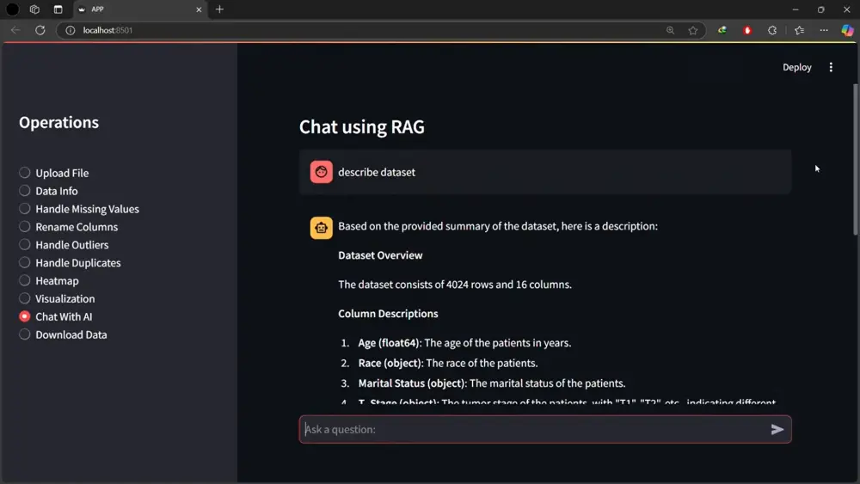
Task: Open the browser tab actions menu
Action: (x=58, y=9)
